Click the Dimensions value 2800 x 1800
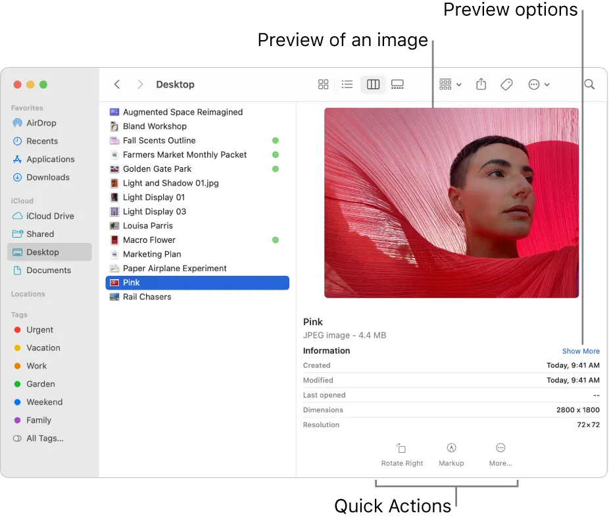Viewport: 609px width, 520px height. [x=577, y=409]
